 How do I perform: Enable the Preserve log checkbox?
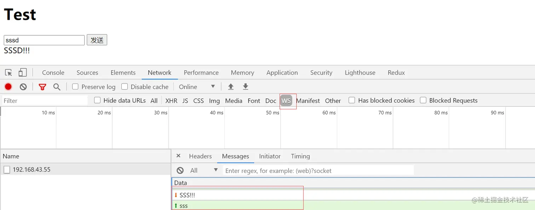[x=75, y=87]
